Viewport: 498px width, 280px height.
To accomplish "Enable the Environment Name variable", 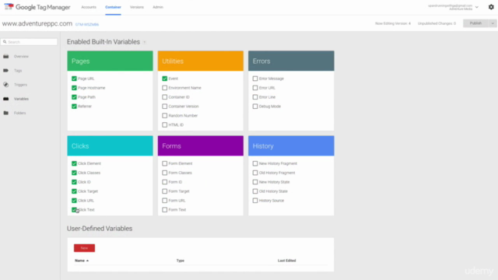I will pos(164,88).
